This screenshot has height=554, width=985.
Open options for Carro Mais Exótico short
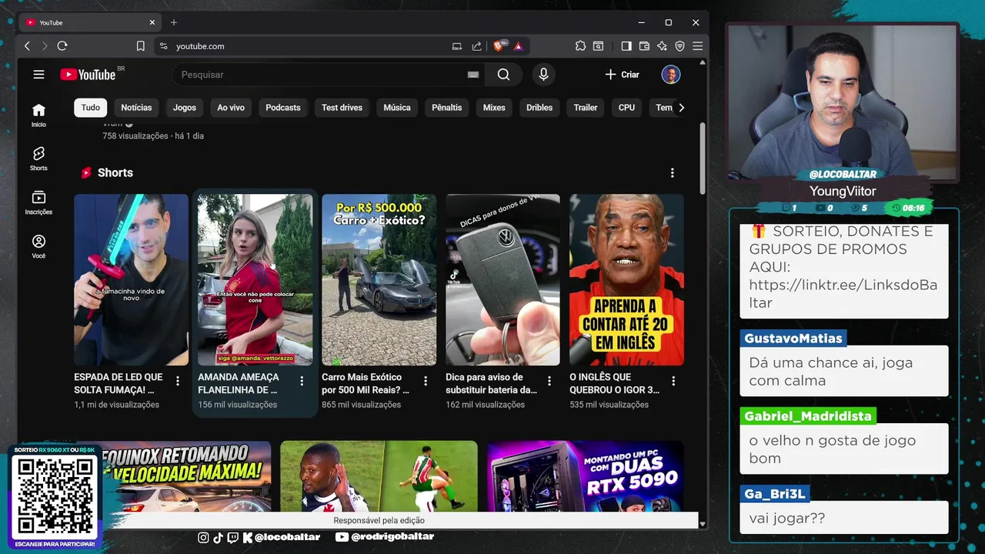pos(426,381)
